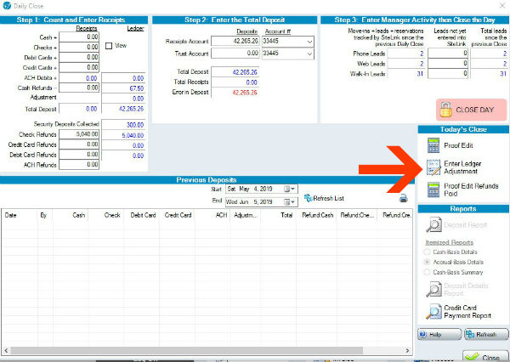Click the Debit Card Refunds input field
This screenshot has height=362, width=510.
pos(79,154)
